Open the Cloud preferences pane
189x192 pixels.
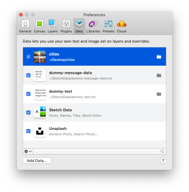point(121,26)
